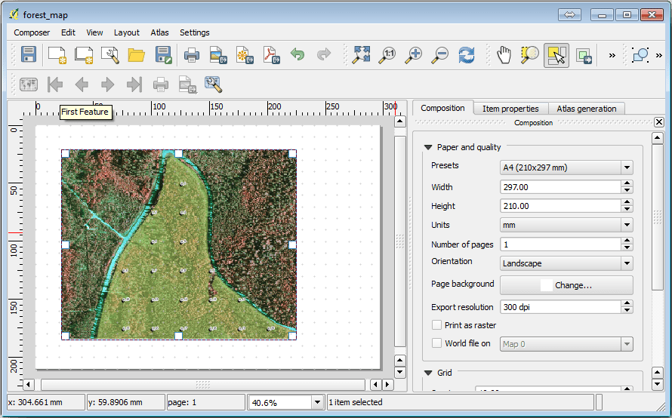Click the atlas First Feature arrow

[x=55, y=85]
